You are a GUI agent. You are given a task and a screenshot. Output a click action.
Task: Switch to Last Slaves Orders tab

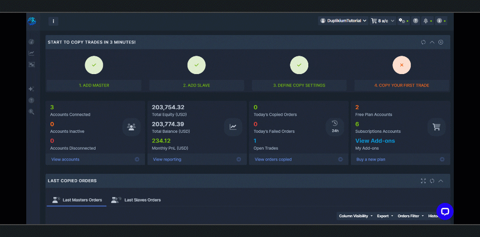tap(142, 200)
